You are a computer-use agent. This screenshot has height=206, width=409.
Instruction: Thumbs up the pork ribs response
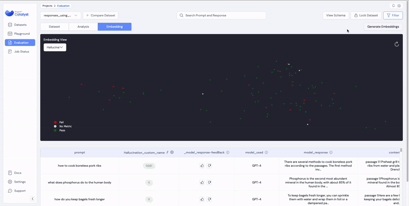click(202, 166)
